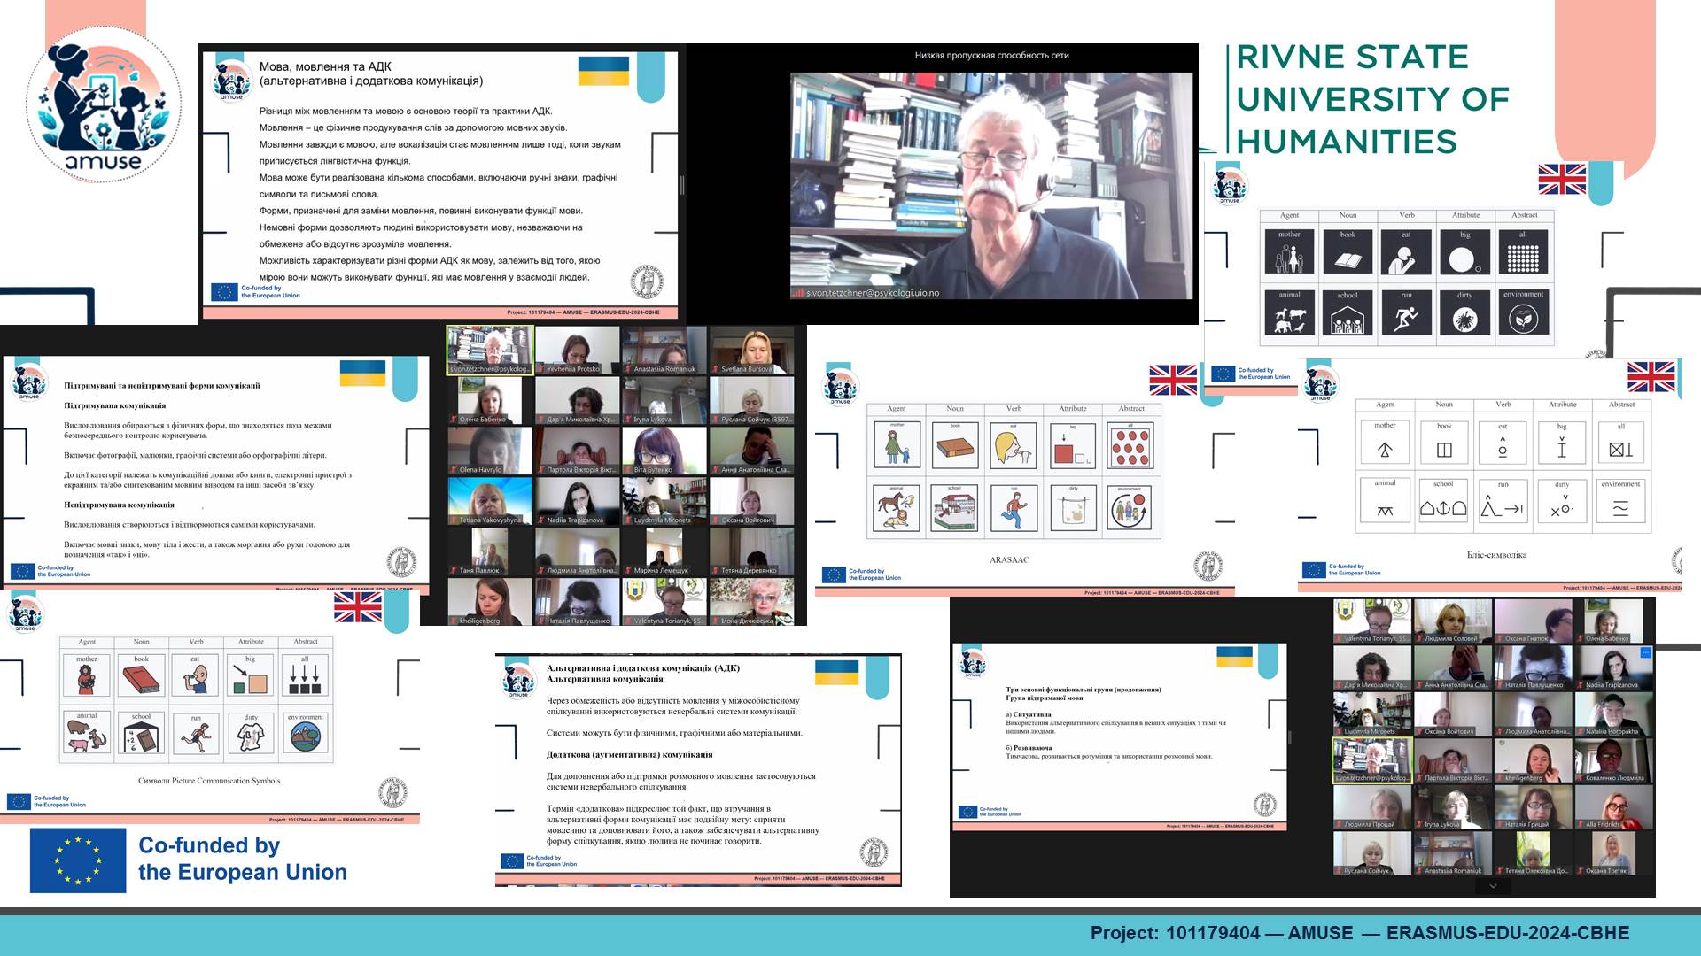Select Людмила Соловей participant video tile
The height and width of the screenshot is (956, 1701).
[x=1453, y=620]
